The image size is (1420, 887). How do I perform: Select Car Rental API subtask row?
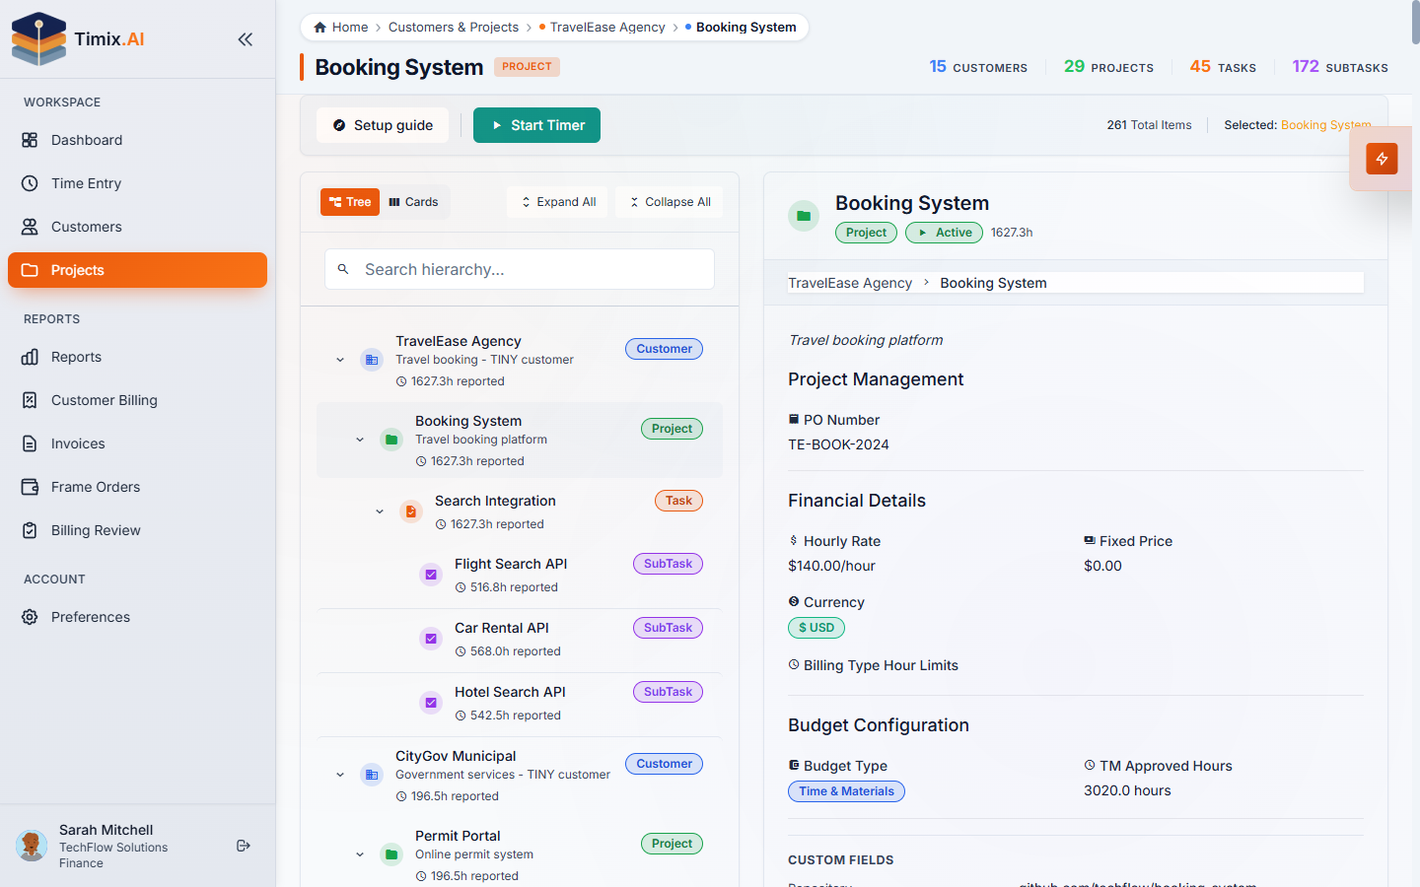tap(520, 640)
